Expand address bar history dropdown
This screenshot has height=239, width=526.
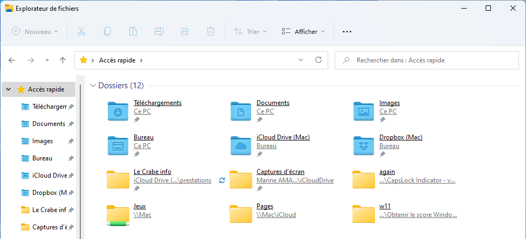[301, 60]
